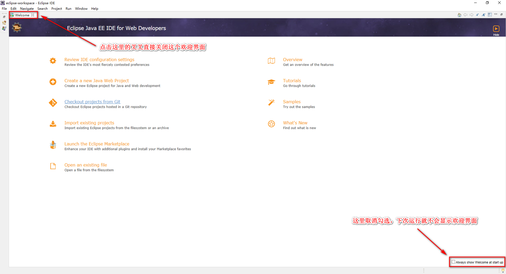Close the Welcome tab
This screenshot has width=506, height=274.
pyautogui.click(x=33, y=15)
